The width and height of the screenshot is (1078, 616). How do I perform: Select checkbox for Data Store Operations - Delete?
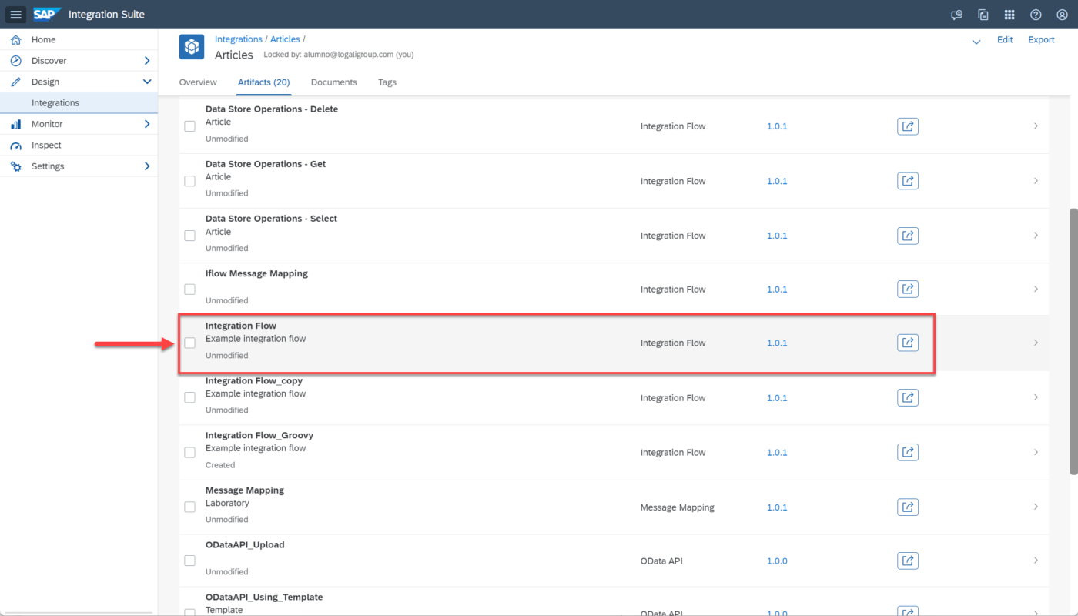[189, 126]
